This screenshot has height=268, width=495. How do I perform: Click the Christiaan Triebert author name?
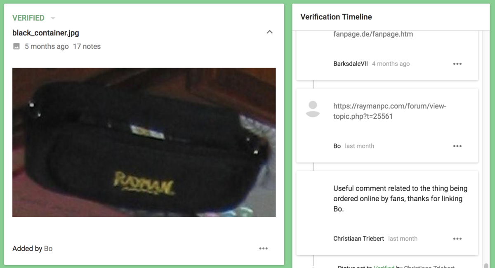pos(358,239)
